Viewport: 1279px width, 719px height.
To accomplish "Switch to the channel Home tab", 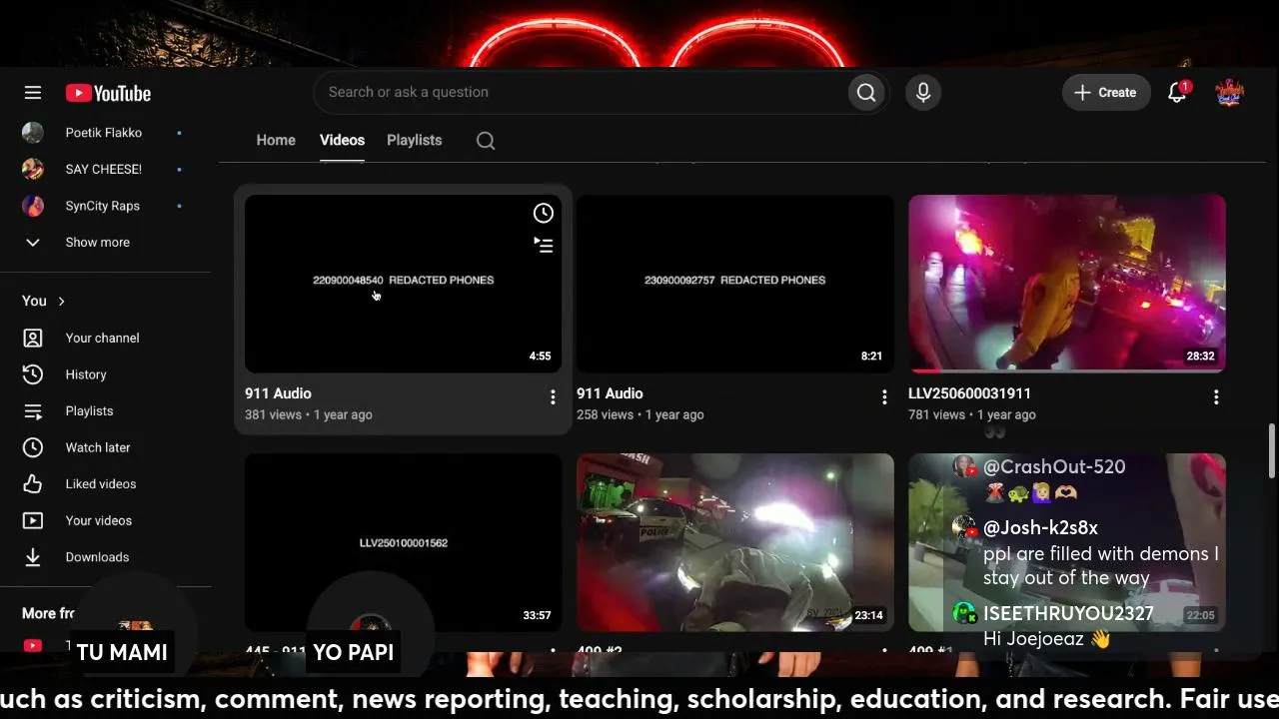I will click(276, 140).
